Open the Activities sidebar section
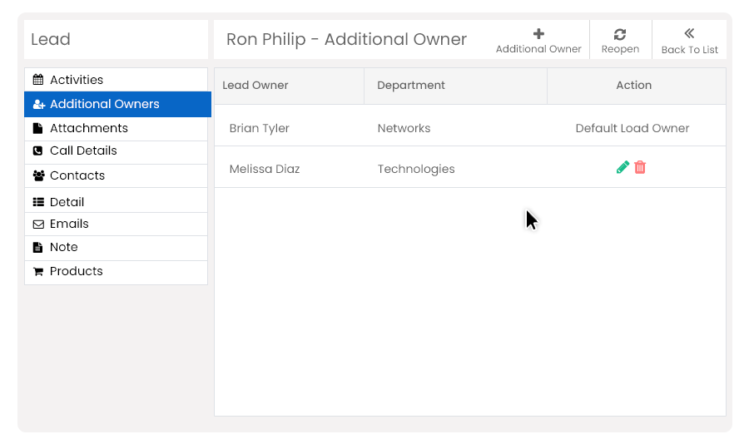Image resolution: width=749 pixels, height=444 pixels. click(116, 80)
